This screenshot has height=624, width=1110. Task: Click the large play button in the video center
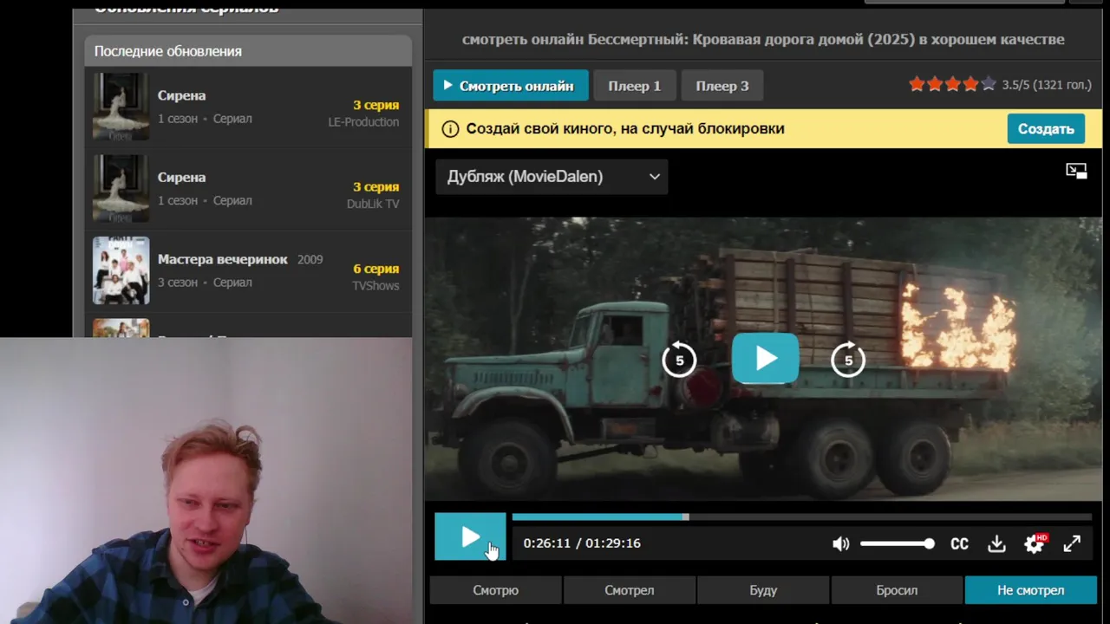765,358
